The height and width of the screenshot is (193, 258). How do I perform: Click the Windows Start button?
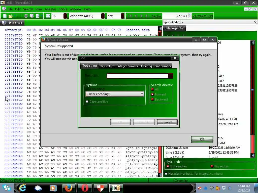[7, 188]
